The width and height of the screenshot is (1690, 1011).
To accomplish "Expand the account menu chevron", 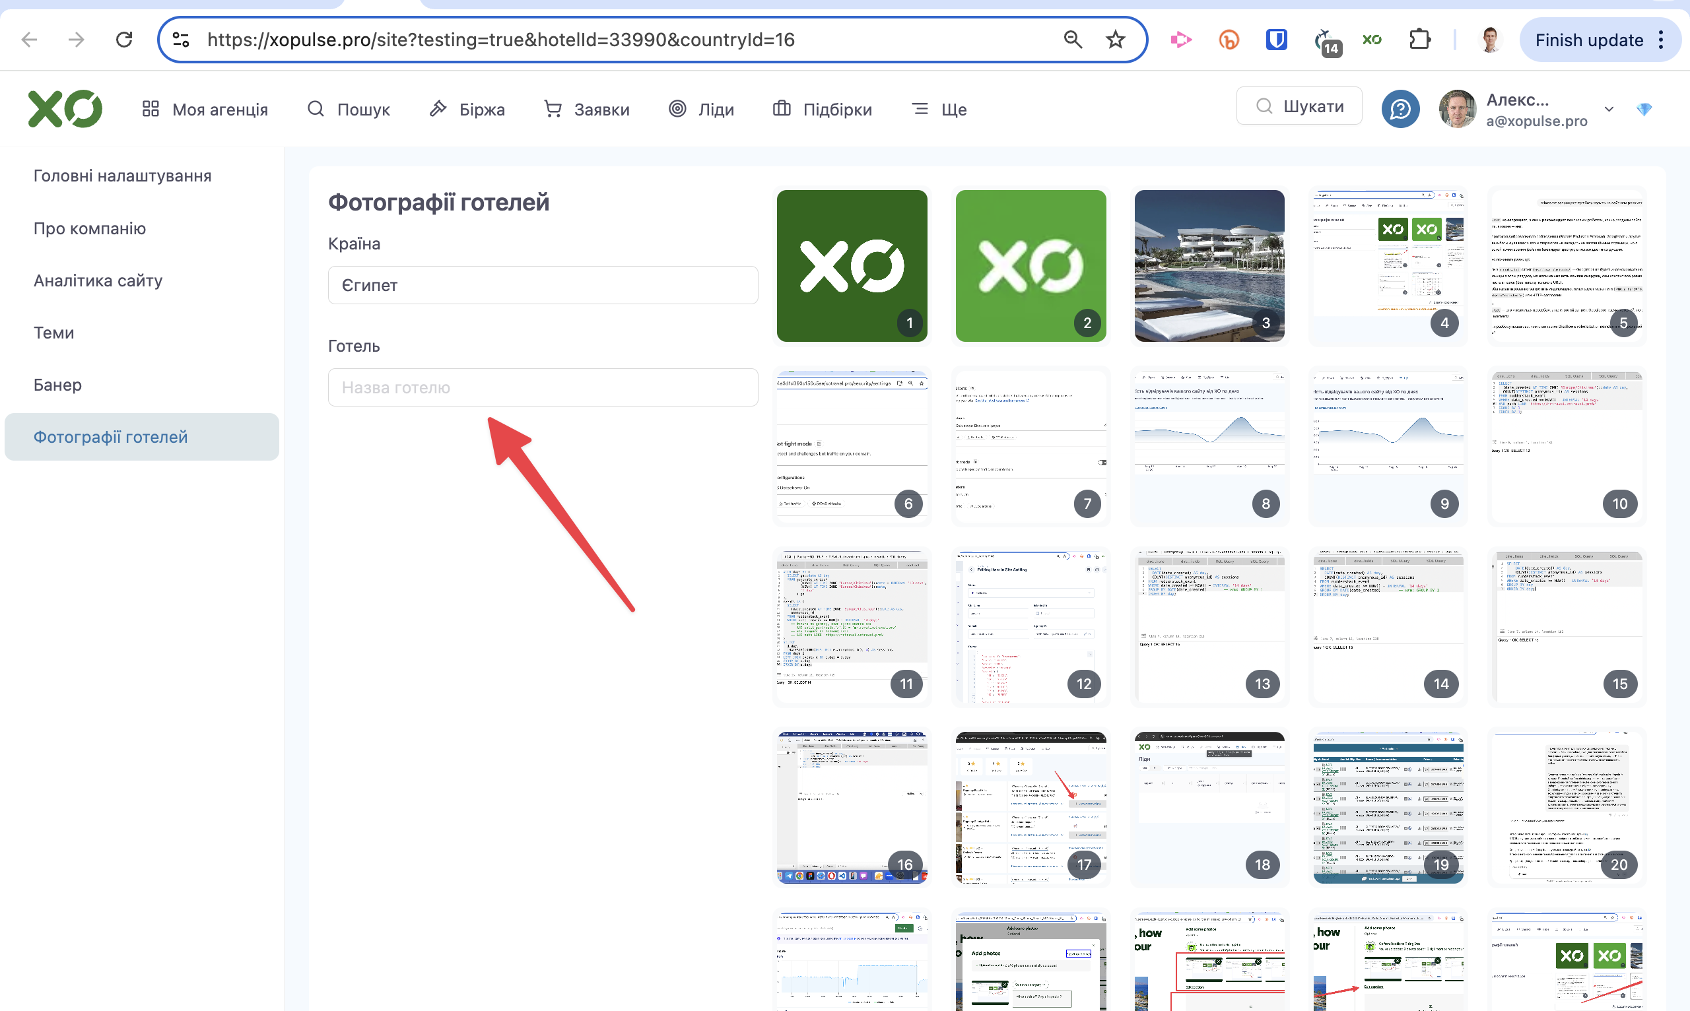I will click(x=1609, y=109).
